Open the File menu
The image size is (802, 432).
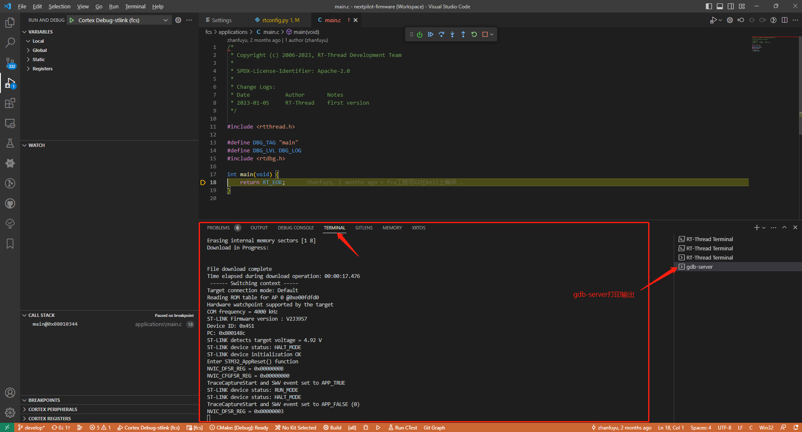click(x=22, y=6)
